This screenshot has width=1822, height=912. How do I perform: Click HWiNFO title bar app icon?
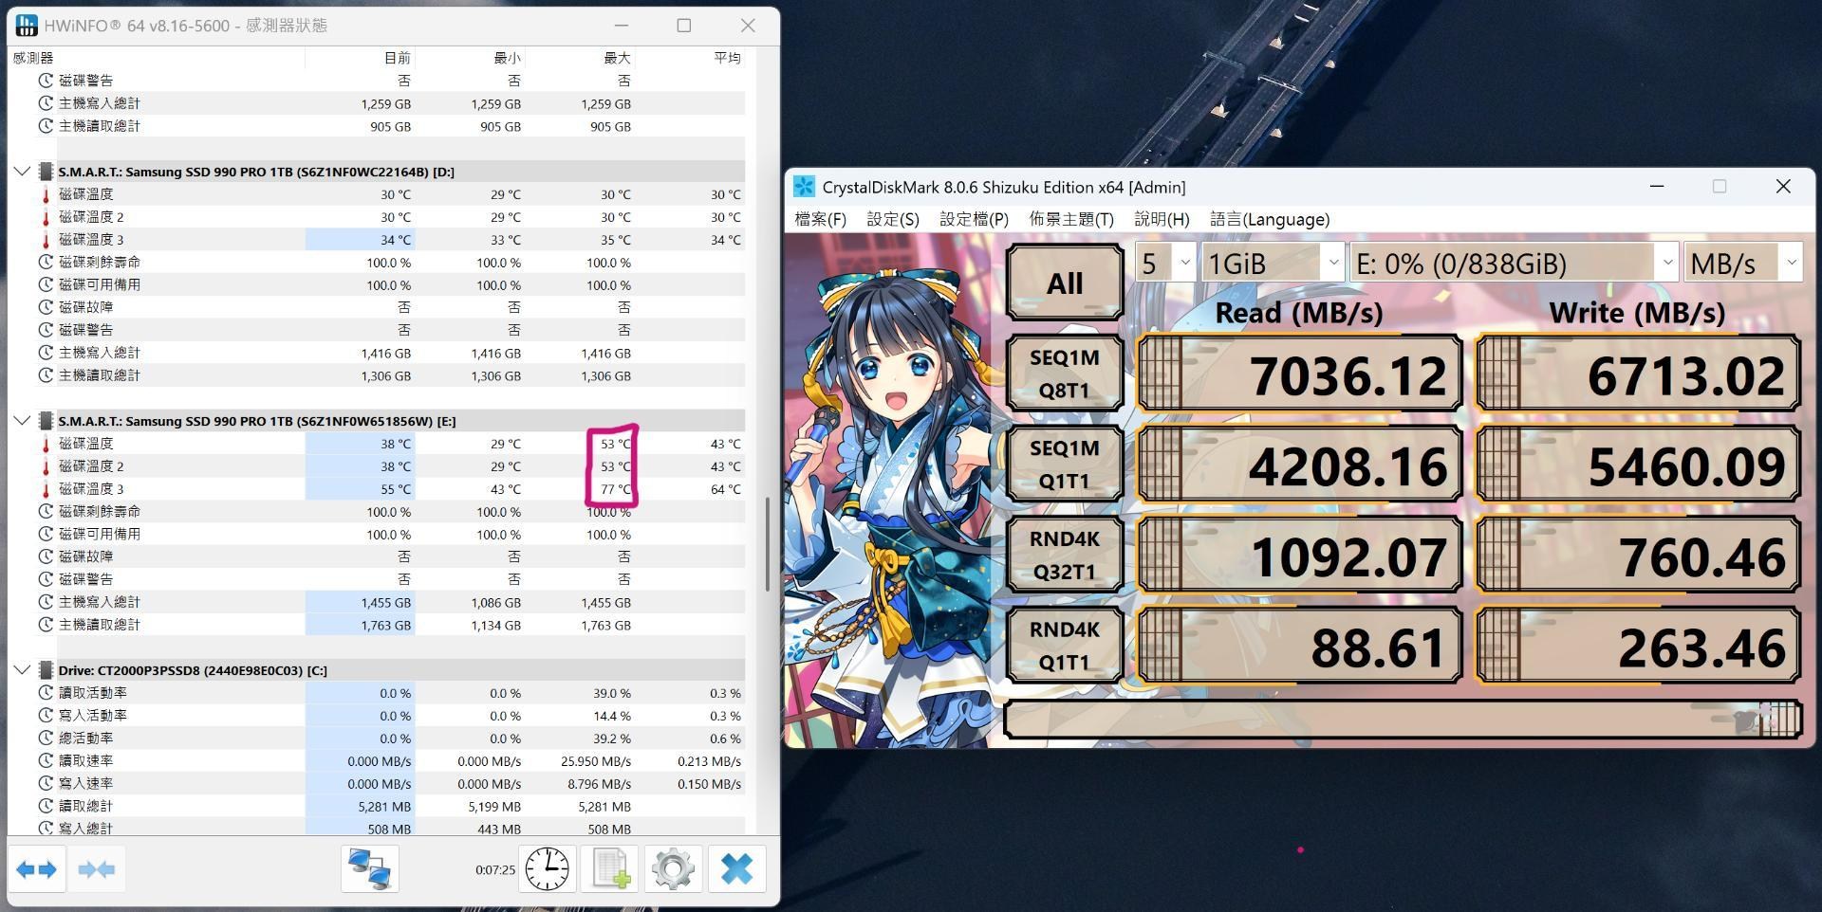27,26
